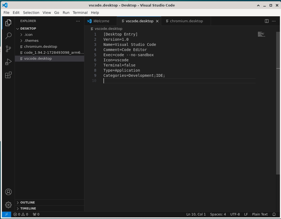This screenshot has width=281, height=219.
Task: Open the Edit menu
Action: pos(16,12)
